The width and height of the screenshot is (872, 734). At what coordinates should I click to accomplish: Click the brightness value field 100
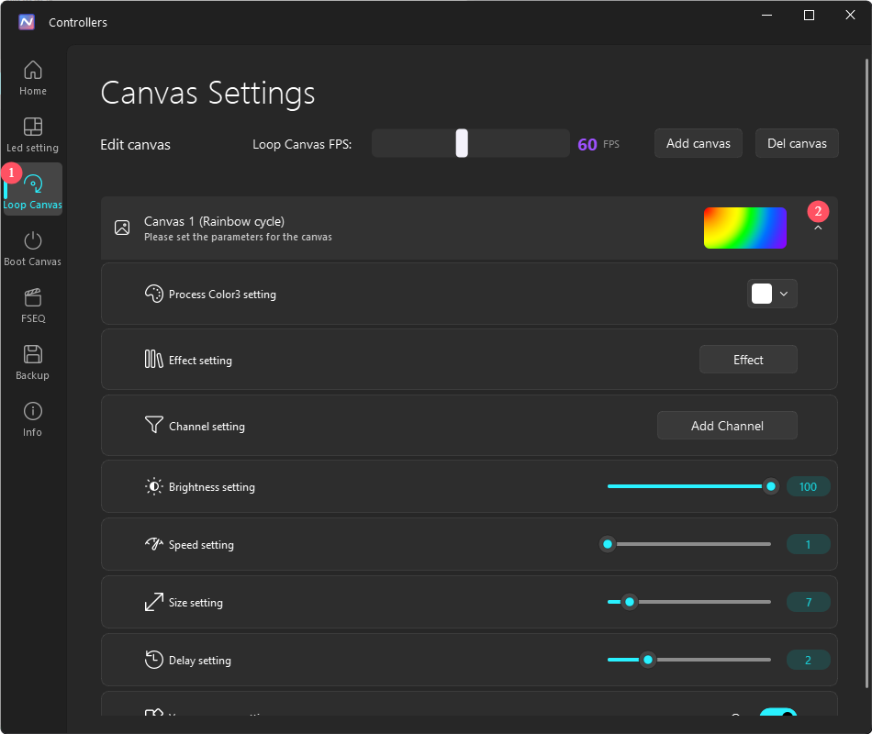pos(808,486)
